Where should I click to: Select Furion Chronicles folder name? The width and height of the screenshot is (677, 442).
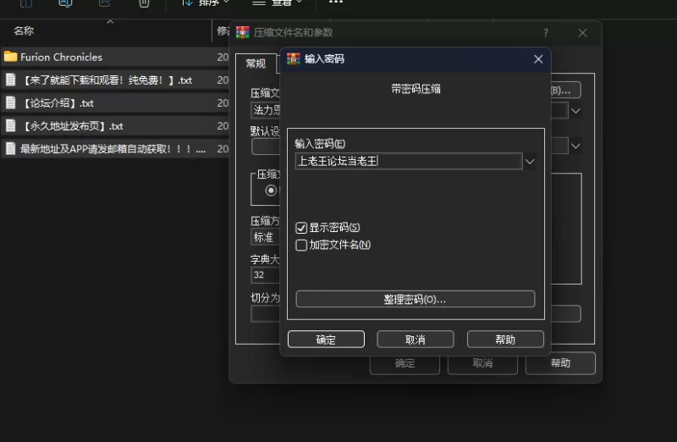(61, 57)
